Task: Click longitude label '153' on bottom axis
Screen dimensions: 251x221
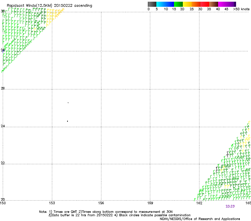Action: [x=52, y=203]
